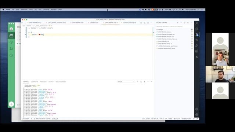This screenshot has width=235, height=132.
Task: Open Run and Debug in the activity bar
Action: click(197, 45)
